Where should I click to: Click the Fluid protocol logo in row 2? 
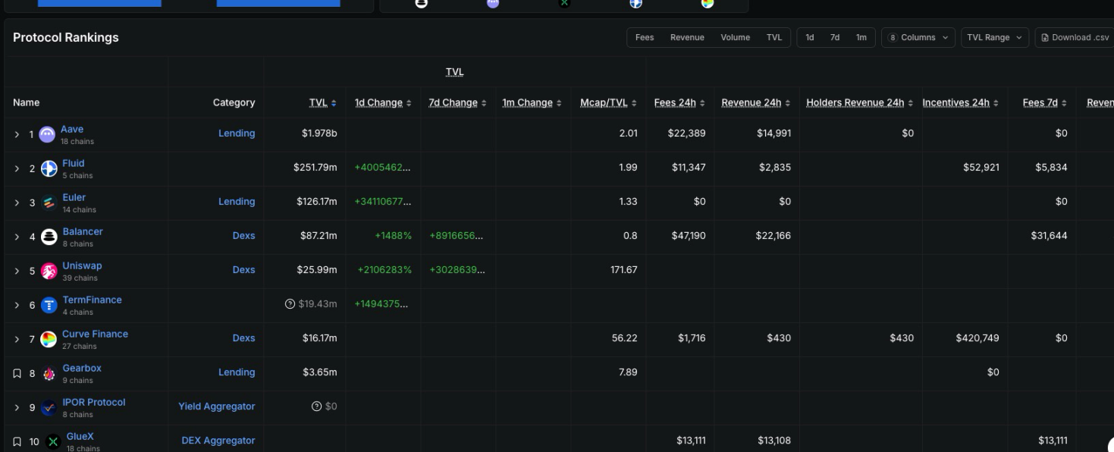[x=49, y=168]
